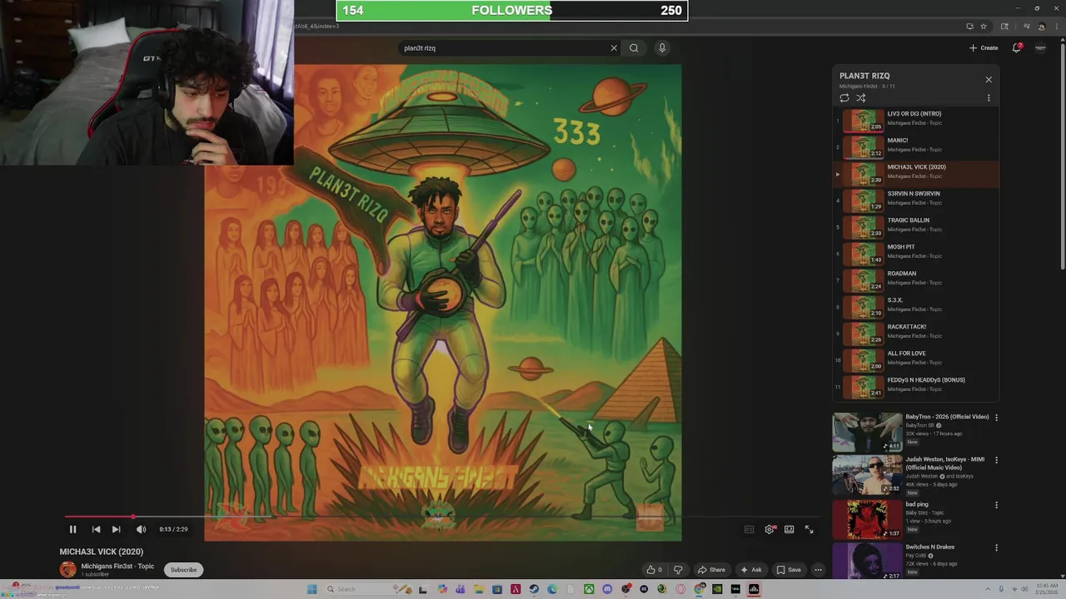Image resolution: width=1066 pixels, height=599 pixels.
Task: Start voice search with the microphone
Action: click(x=662, y=48)
